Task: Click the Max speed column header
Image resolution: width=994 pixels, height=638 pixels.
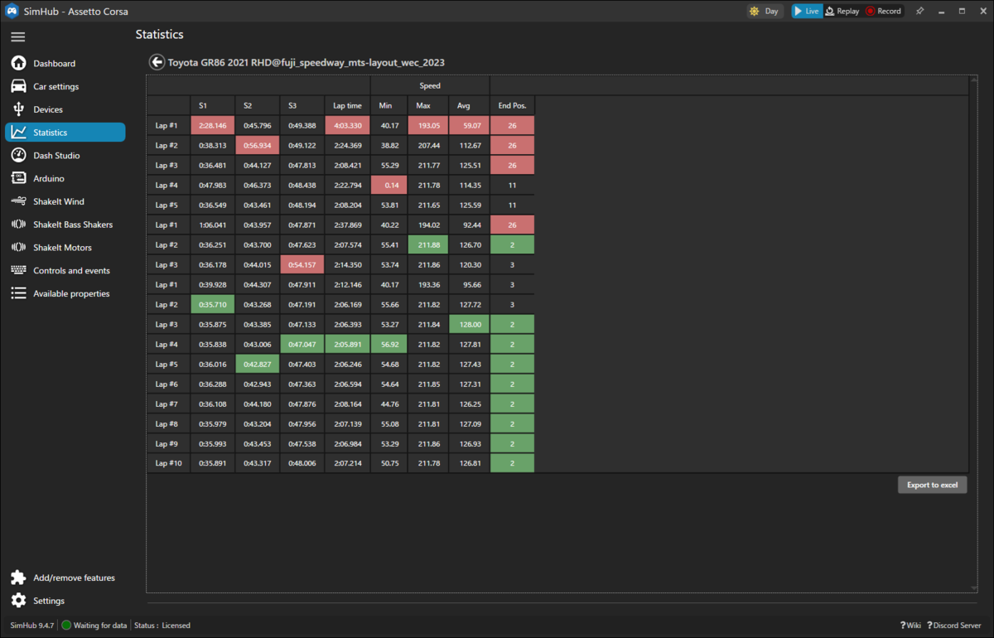Action: (x=427, y=106)
